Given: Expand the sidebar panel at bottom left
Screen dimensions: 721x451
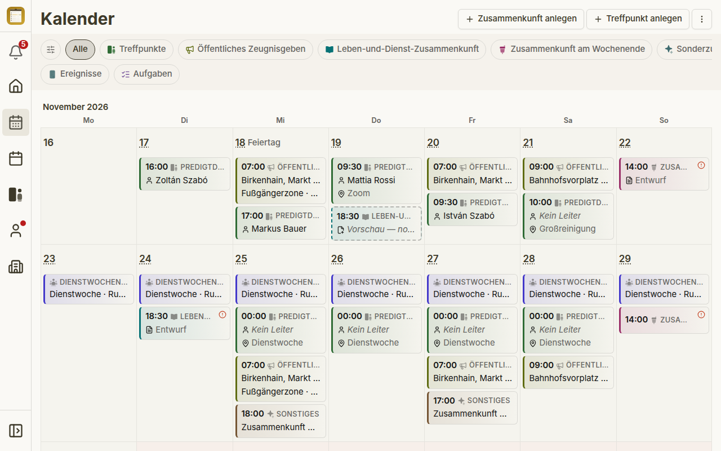Looking at the screenshot, I should click(x=16, y=431).
